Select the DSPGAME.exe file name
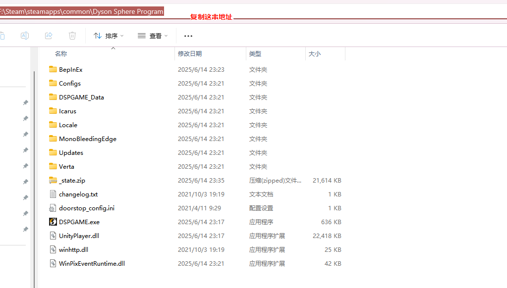Viewport: 507px width, 288px height. tap(79, 222)
